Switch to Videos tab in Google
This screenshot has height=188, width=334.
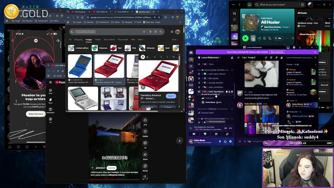pyautogui.click(x=98, y=39)
